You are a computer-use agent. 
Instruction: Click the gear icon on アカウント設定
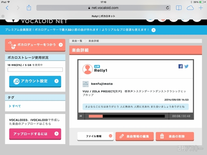click(x=16, y=81)
